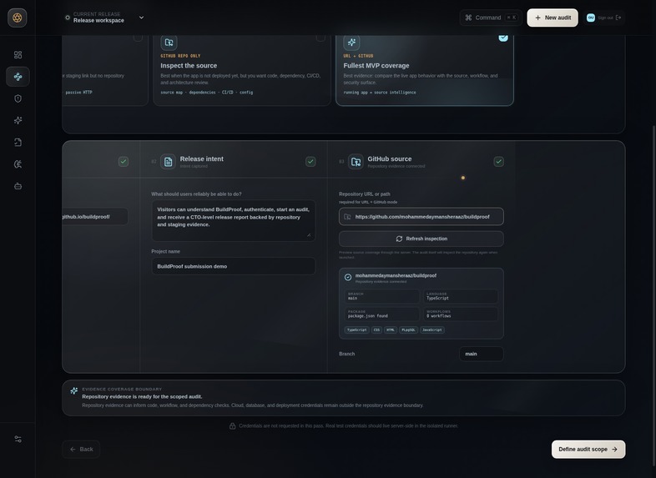
Task: Open the checked document sidebar icon
Action: coord(18,142)
